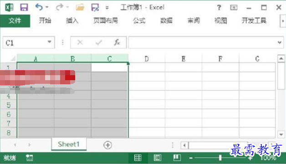Click the macro recording status icon

[x=29, y=158]
